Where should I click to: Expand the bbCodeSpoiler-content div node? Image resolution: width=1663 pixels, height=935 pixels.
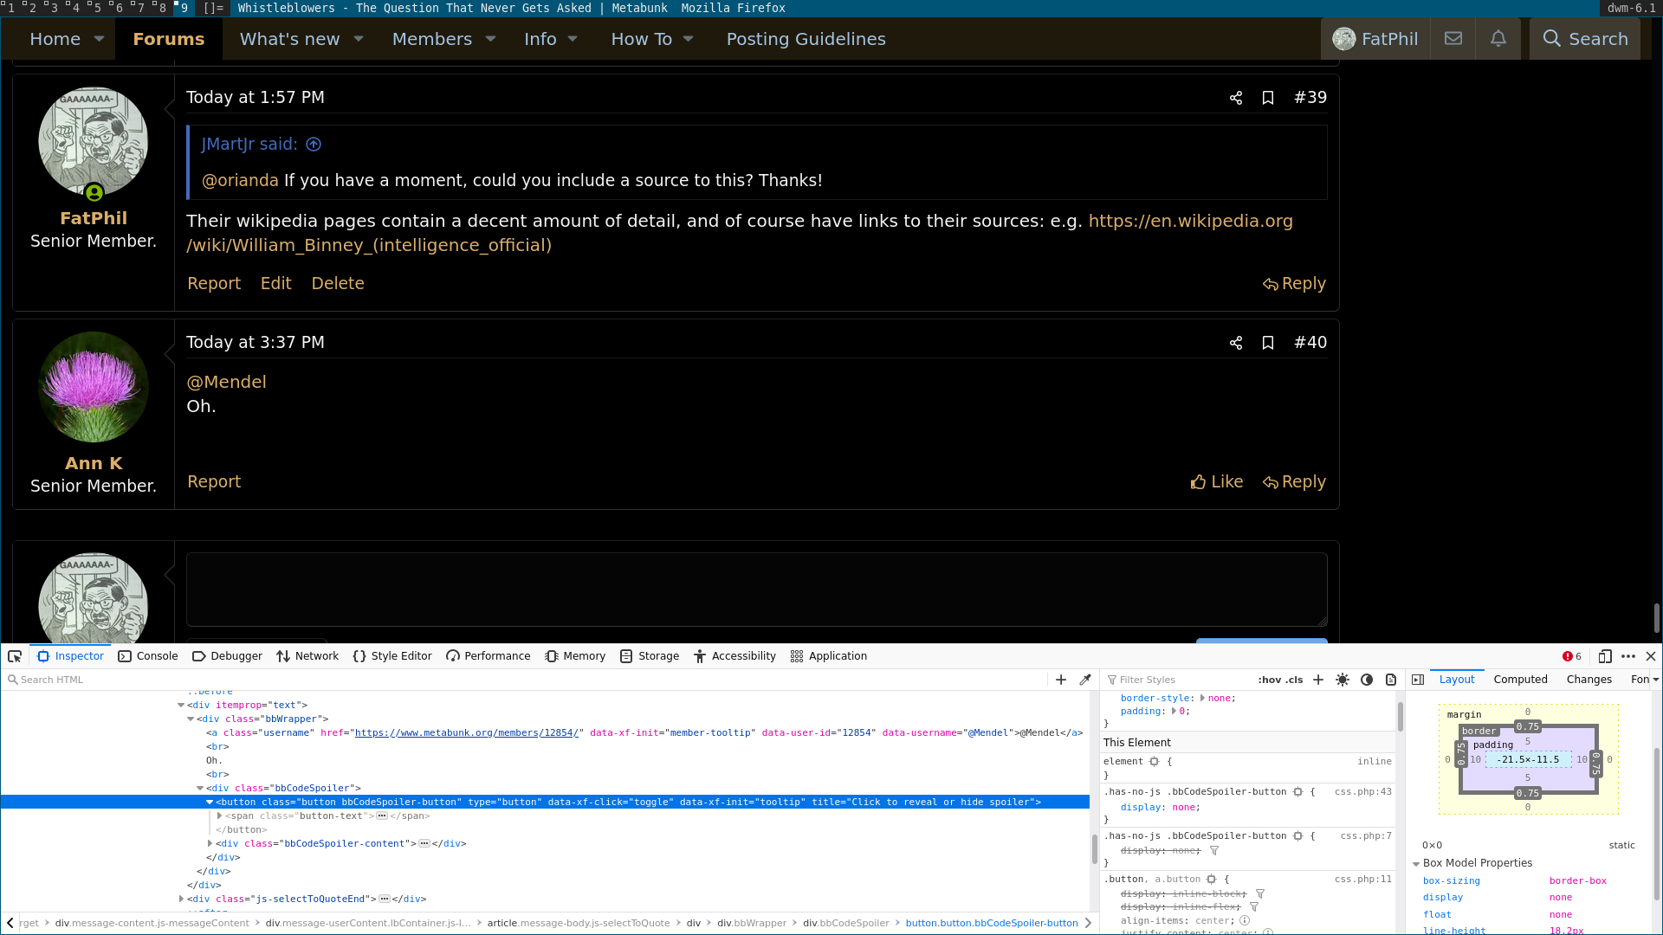[x=208, y=843]
